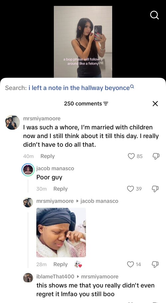Like the crying image reply with 14 likes
This screenshot has height=303, width=166.
[x=130, y=264]
